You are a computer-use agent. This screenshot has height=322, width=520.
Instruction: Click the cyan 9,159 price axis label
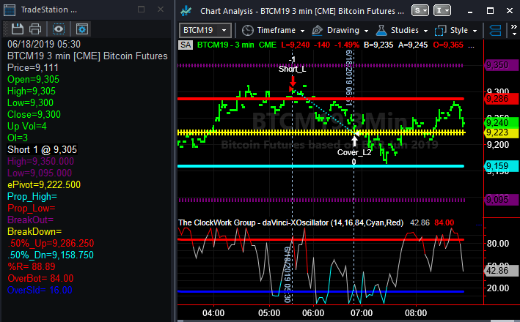tap(501, 166)
